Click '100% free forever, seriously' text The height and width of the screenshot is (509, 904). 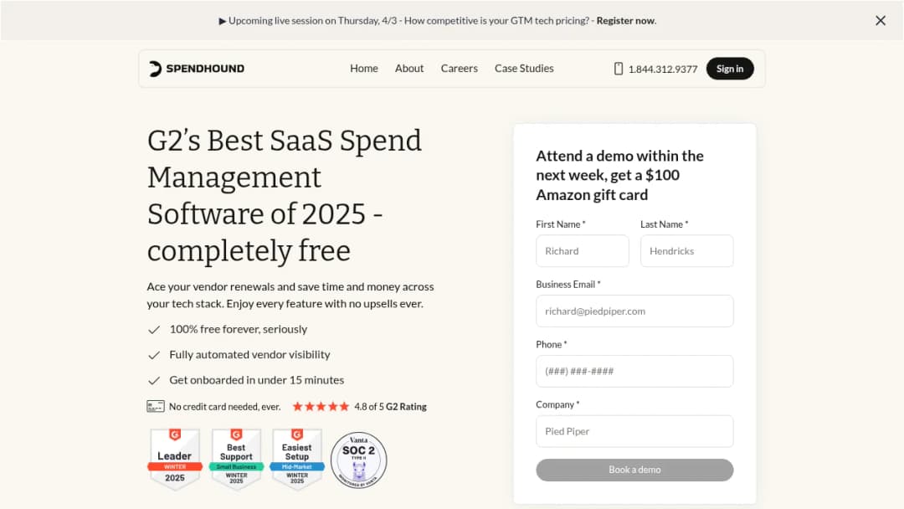[x=238, y=329]
